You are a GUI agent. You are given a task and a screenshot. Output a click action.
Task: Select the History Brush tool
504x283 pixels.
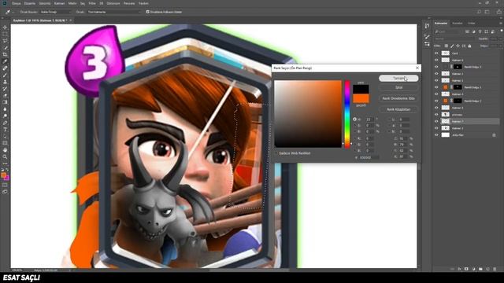click(5, 89)
